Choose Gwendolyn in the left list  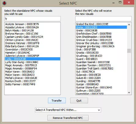coord(19,50)
